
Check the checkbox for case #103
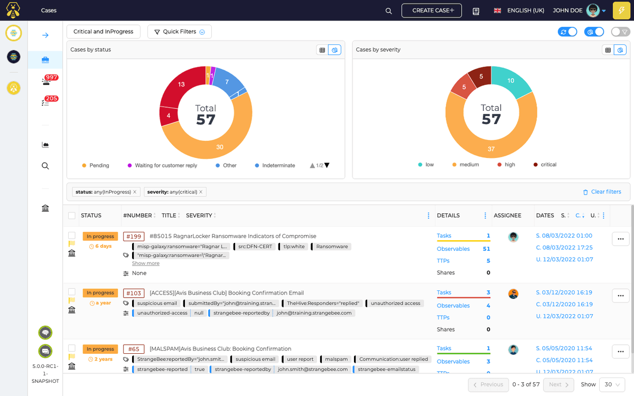72,292
